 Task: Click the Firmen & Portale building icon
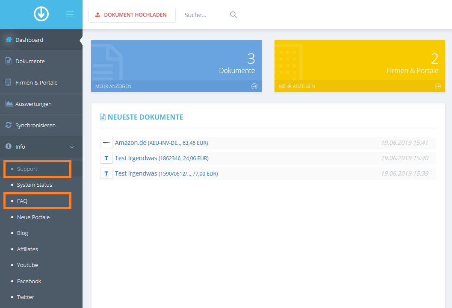click(x=9, y=82)
